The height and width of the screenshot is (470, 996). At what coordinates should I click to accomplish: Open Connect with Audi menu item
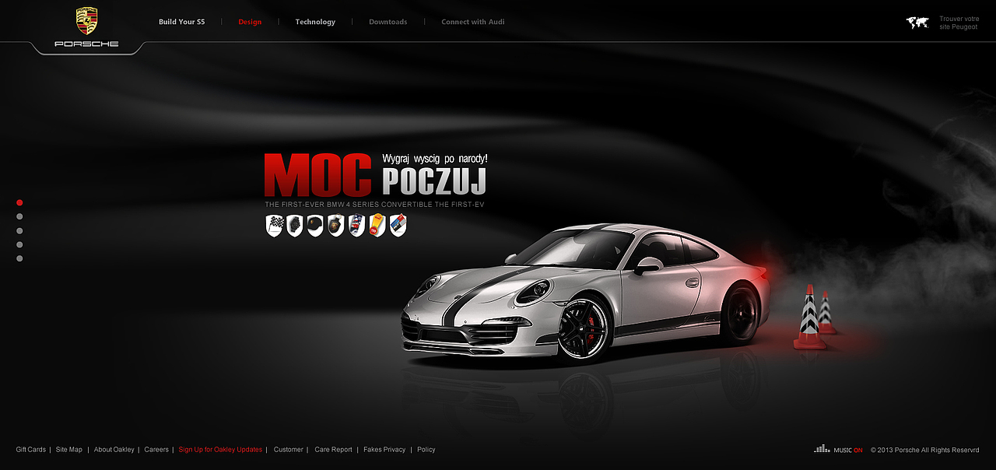pos(473,22)
